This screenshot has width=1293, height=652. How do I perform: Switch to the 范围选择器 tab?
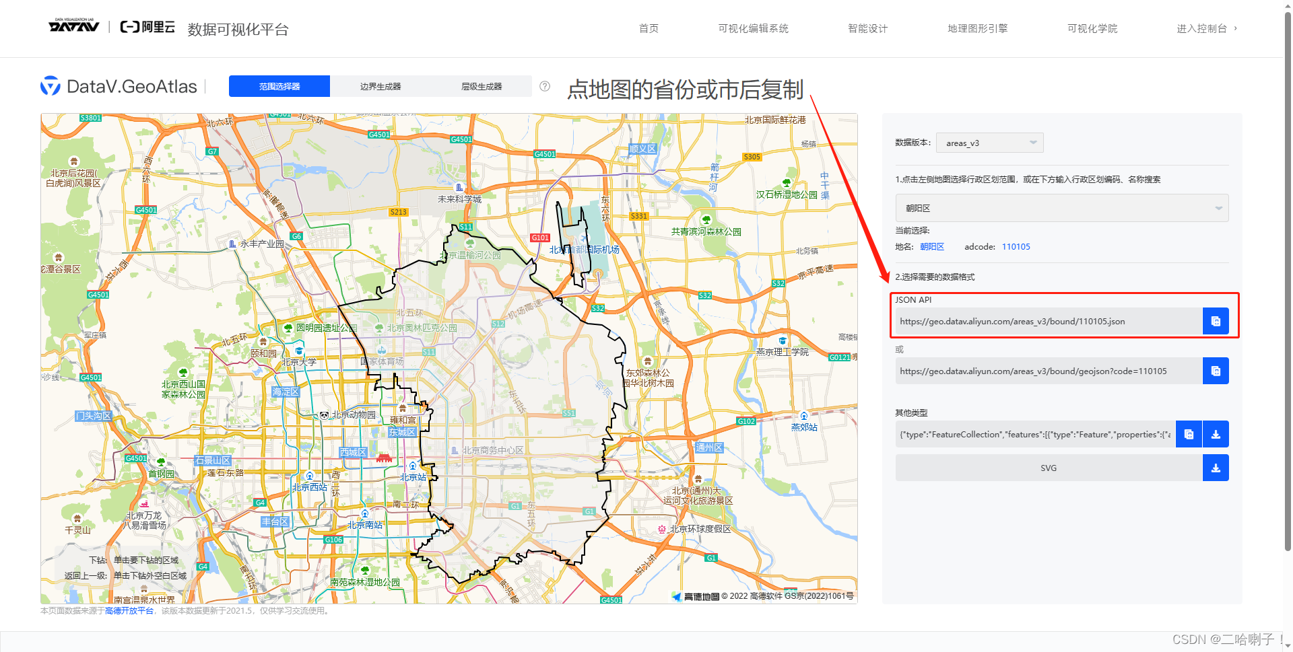coord(279,86)
